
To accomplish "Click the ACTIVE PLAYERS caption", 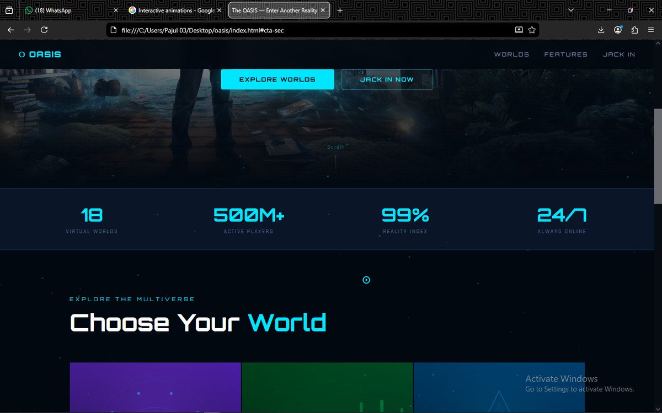I will pos(248,231).
